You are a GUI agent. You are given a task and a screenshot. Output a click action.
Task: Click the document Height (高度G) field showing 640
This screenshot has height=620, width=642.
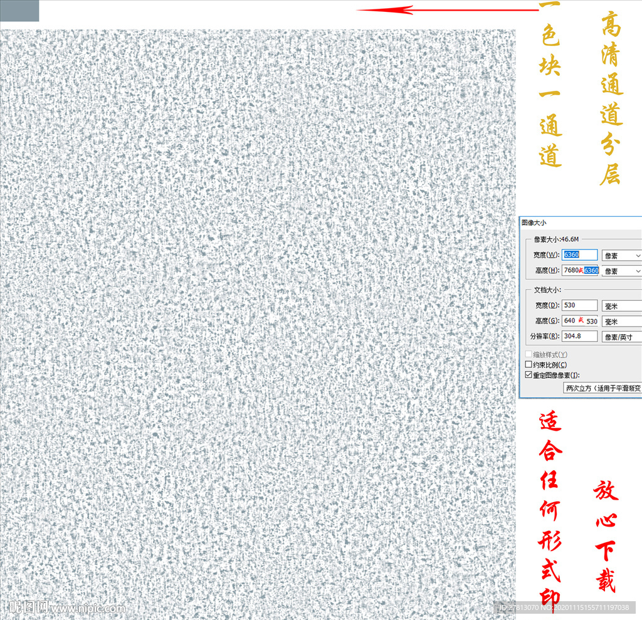(x=581, y=321)
